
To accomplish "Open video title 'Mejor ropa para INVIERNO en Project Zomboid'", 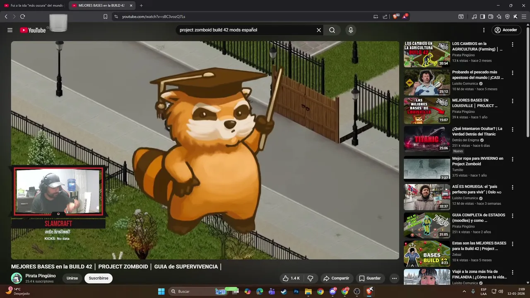I will 478,161.
